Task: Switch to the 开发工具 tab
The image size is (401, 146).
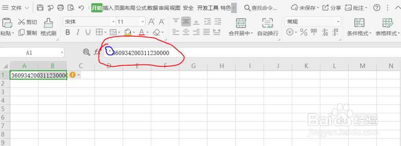Action: (x=208, y=8)
